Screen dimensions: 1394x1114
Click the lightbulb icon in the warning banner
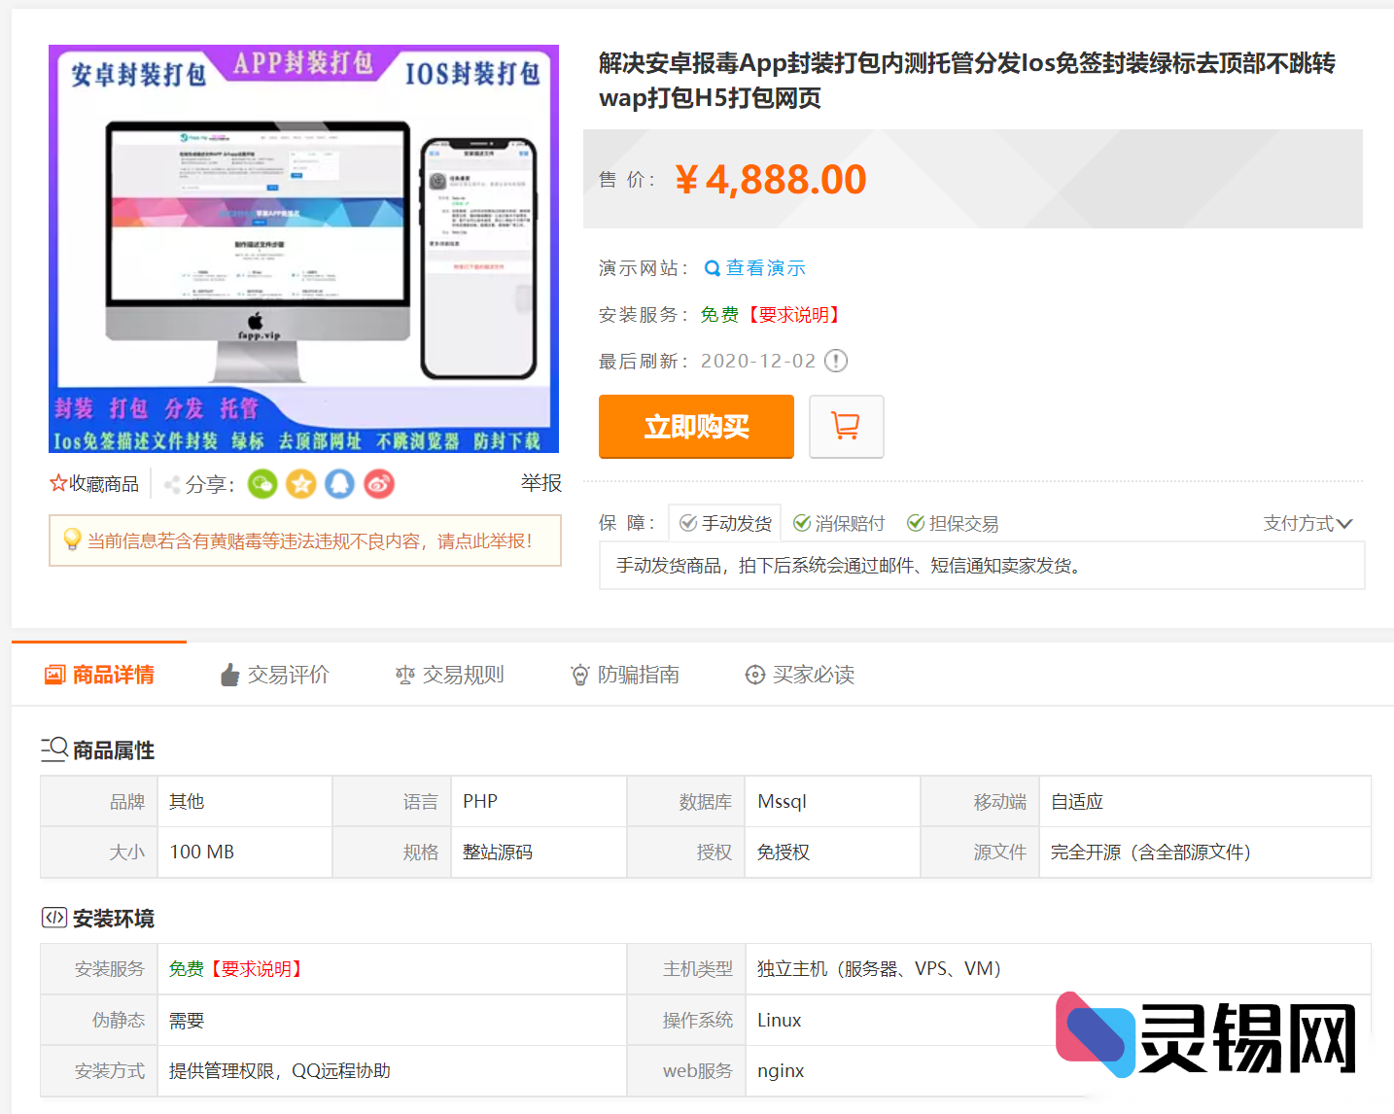[x=72, y=540]
